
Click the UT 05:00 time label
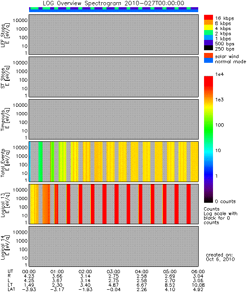(170, 272)
